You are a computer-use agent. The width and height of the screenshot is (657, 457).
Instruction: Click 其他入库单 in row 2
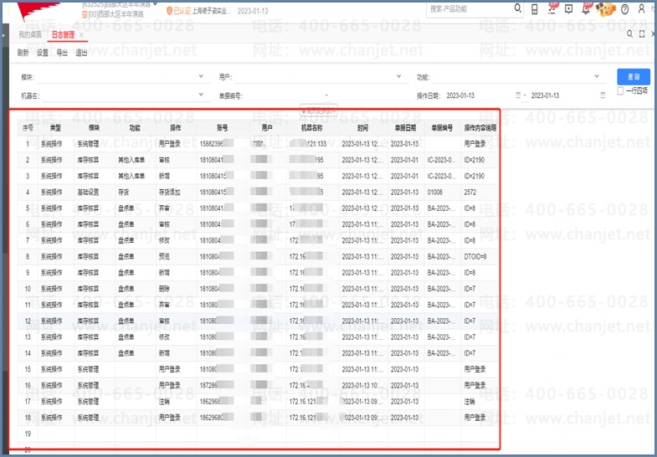(131, 160)
